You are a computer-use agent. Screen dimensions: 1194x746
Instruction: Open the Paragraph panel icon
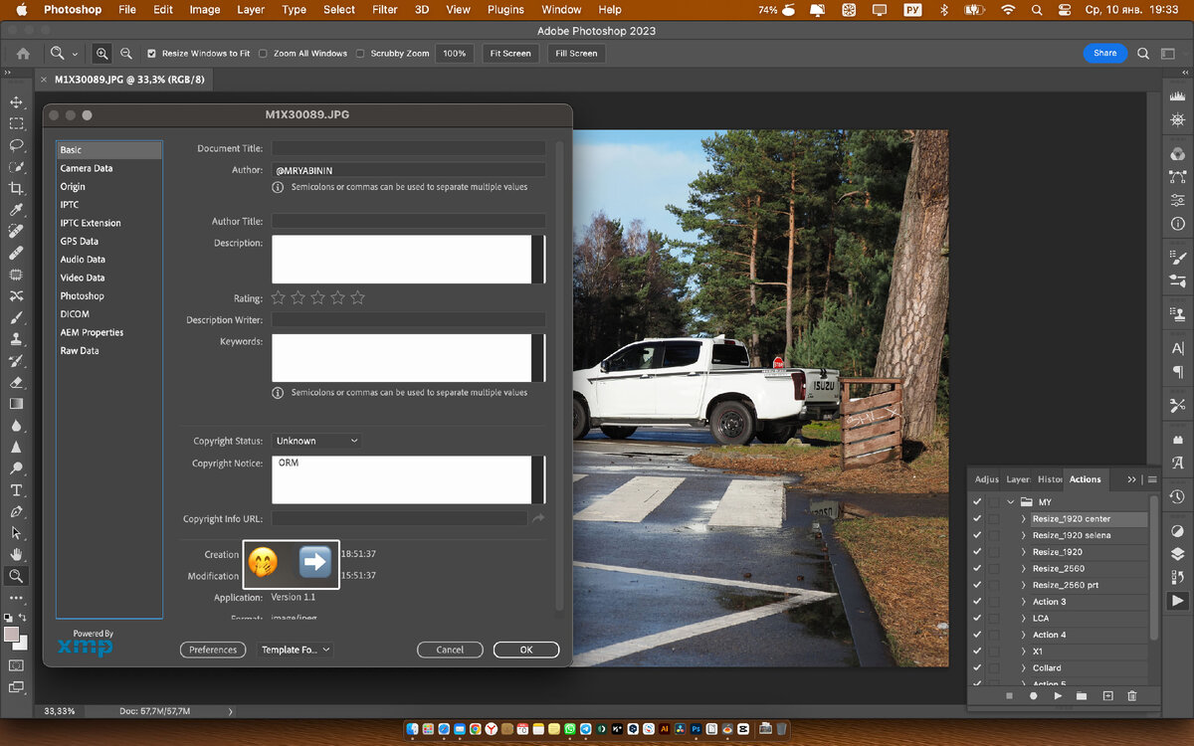click(x=1177, y=371)
